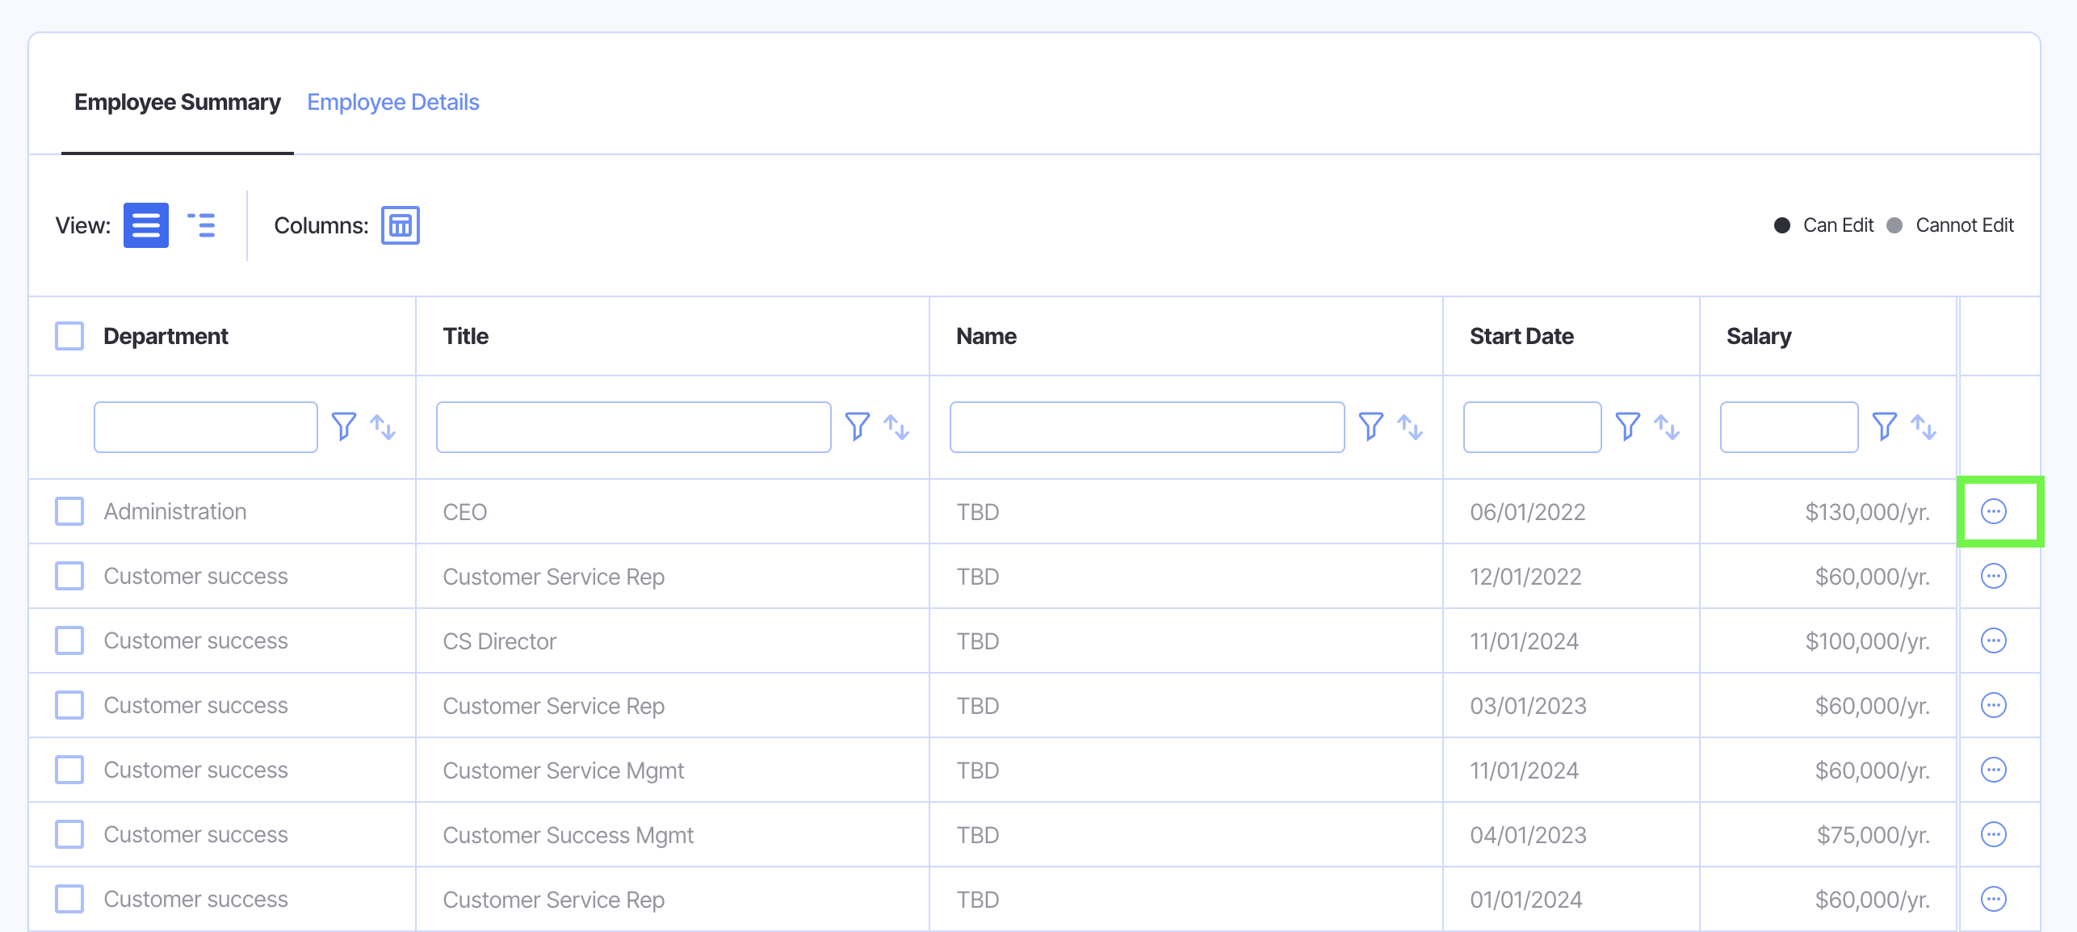Click Name column filter funnel icon
This screenshot has width=2077, height=932.
click(1370, 426)
